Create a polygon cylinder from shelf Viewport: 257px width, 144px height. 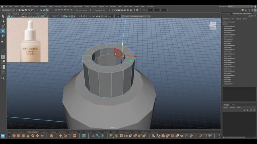23,136
